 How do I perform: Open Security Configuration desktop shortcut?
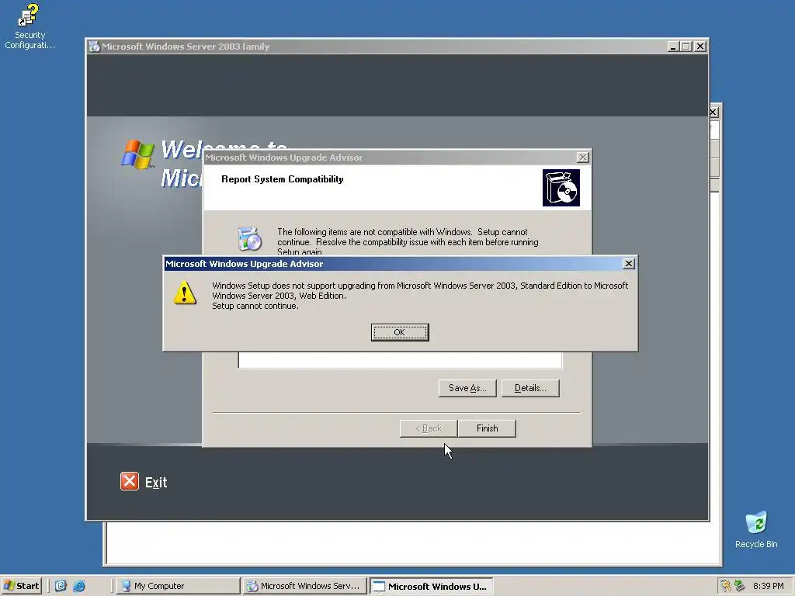click(30, 26)
